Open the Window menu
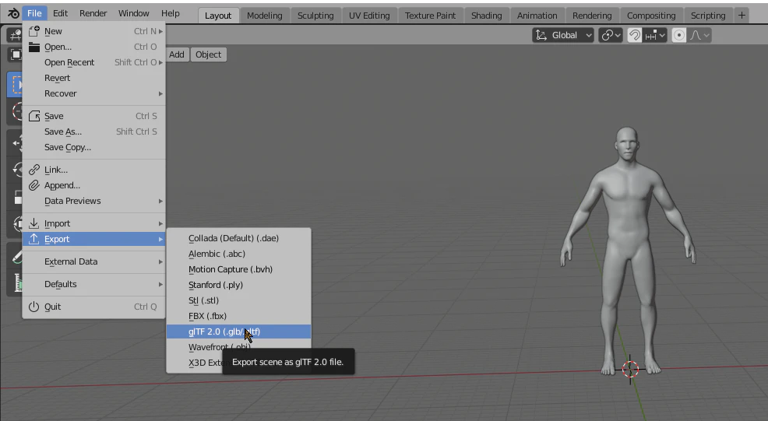768x421 pixels. [x=134, y=13]
